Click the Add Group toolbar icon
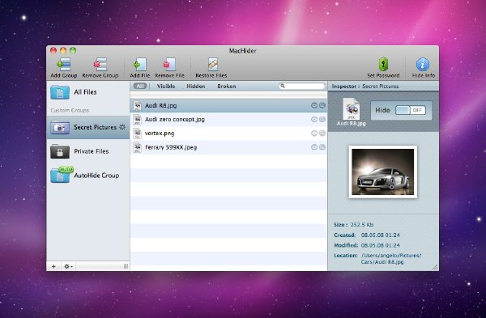 pos(64,65)
